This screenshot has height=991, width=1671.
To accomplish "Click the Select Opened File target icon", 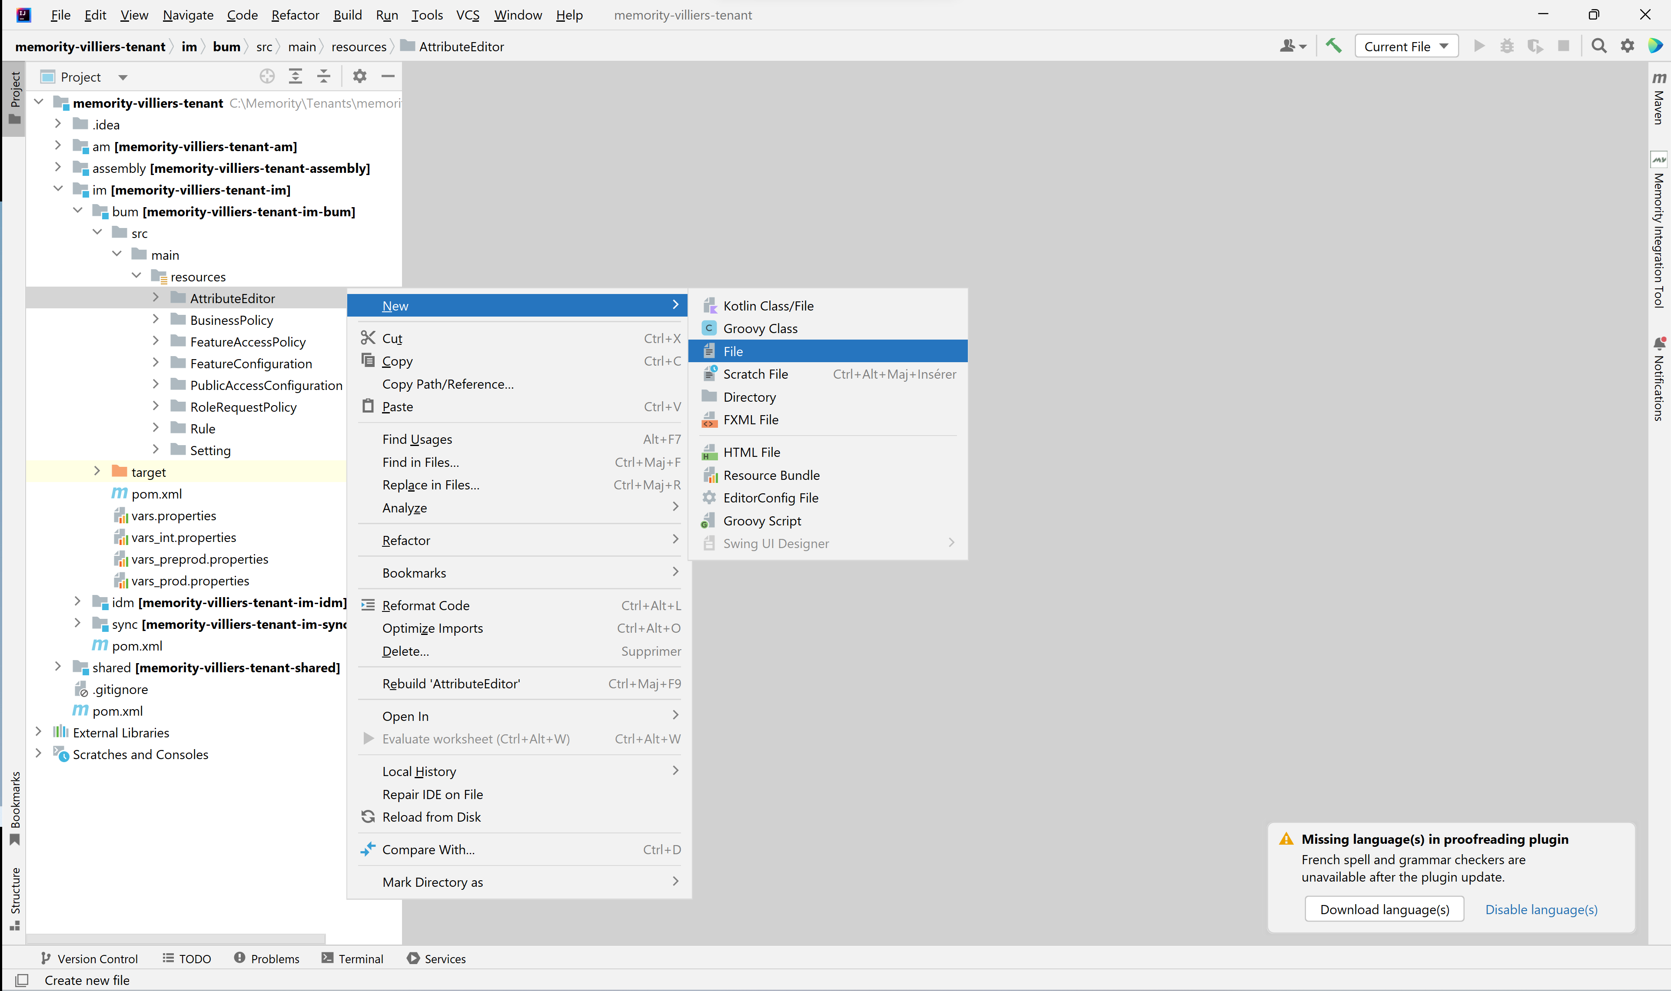I will 267,77.
